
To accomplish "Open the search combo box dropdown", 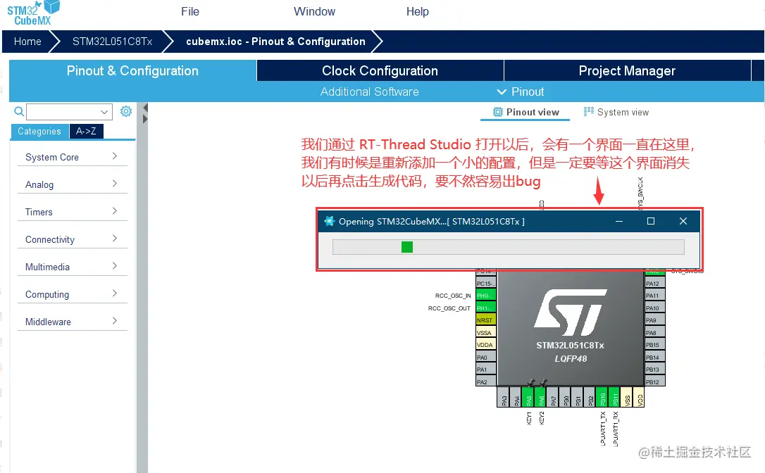I will coord(104,112).
